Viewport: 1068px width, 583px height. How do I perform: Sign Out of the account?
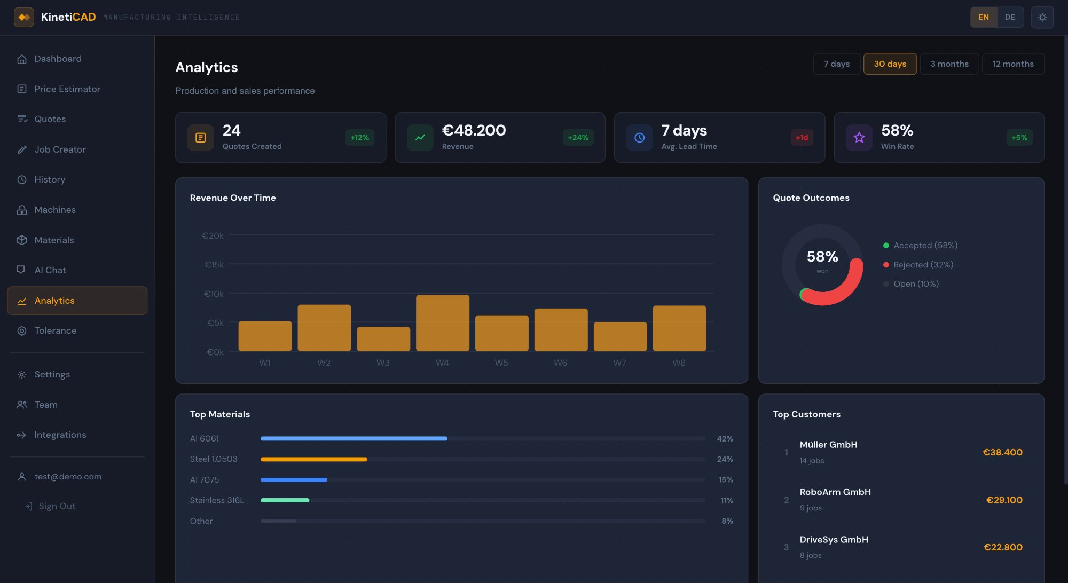57,506
